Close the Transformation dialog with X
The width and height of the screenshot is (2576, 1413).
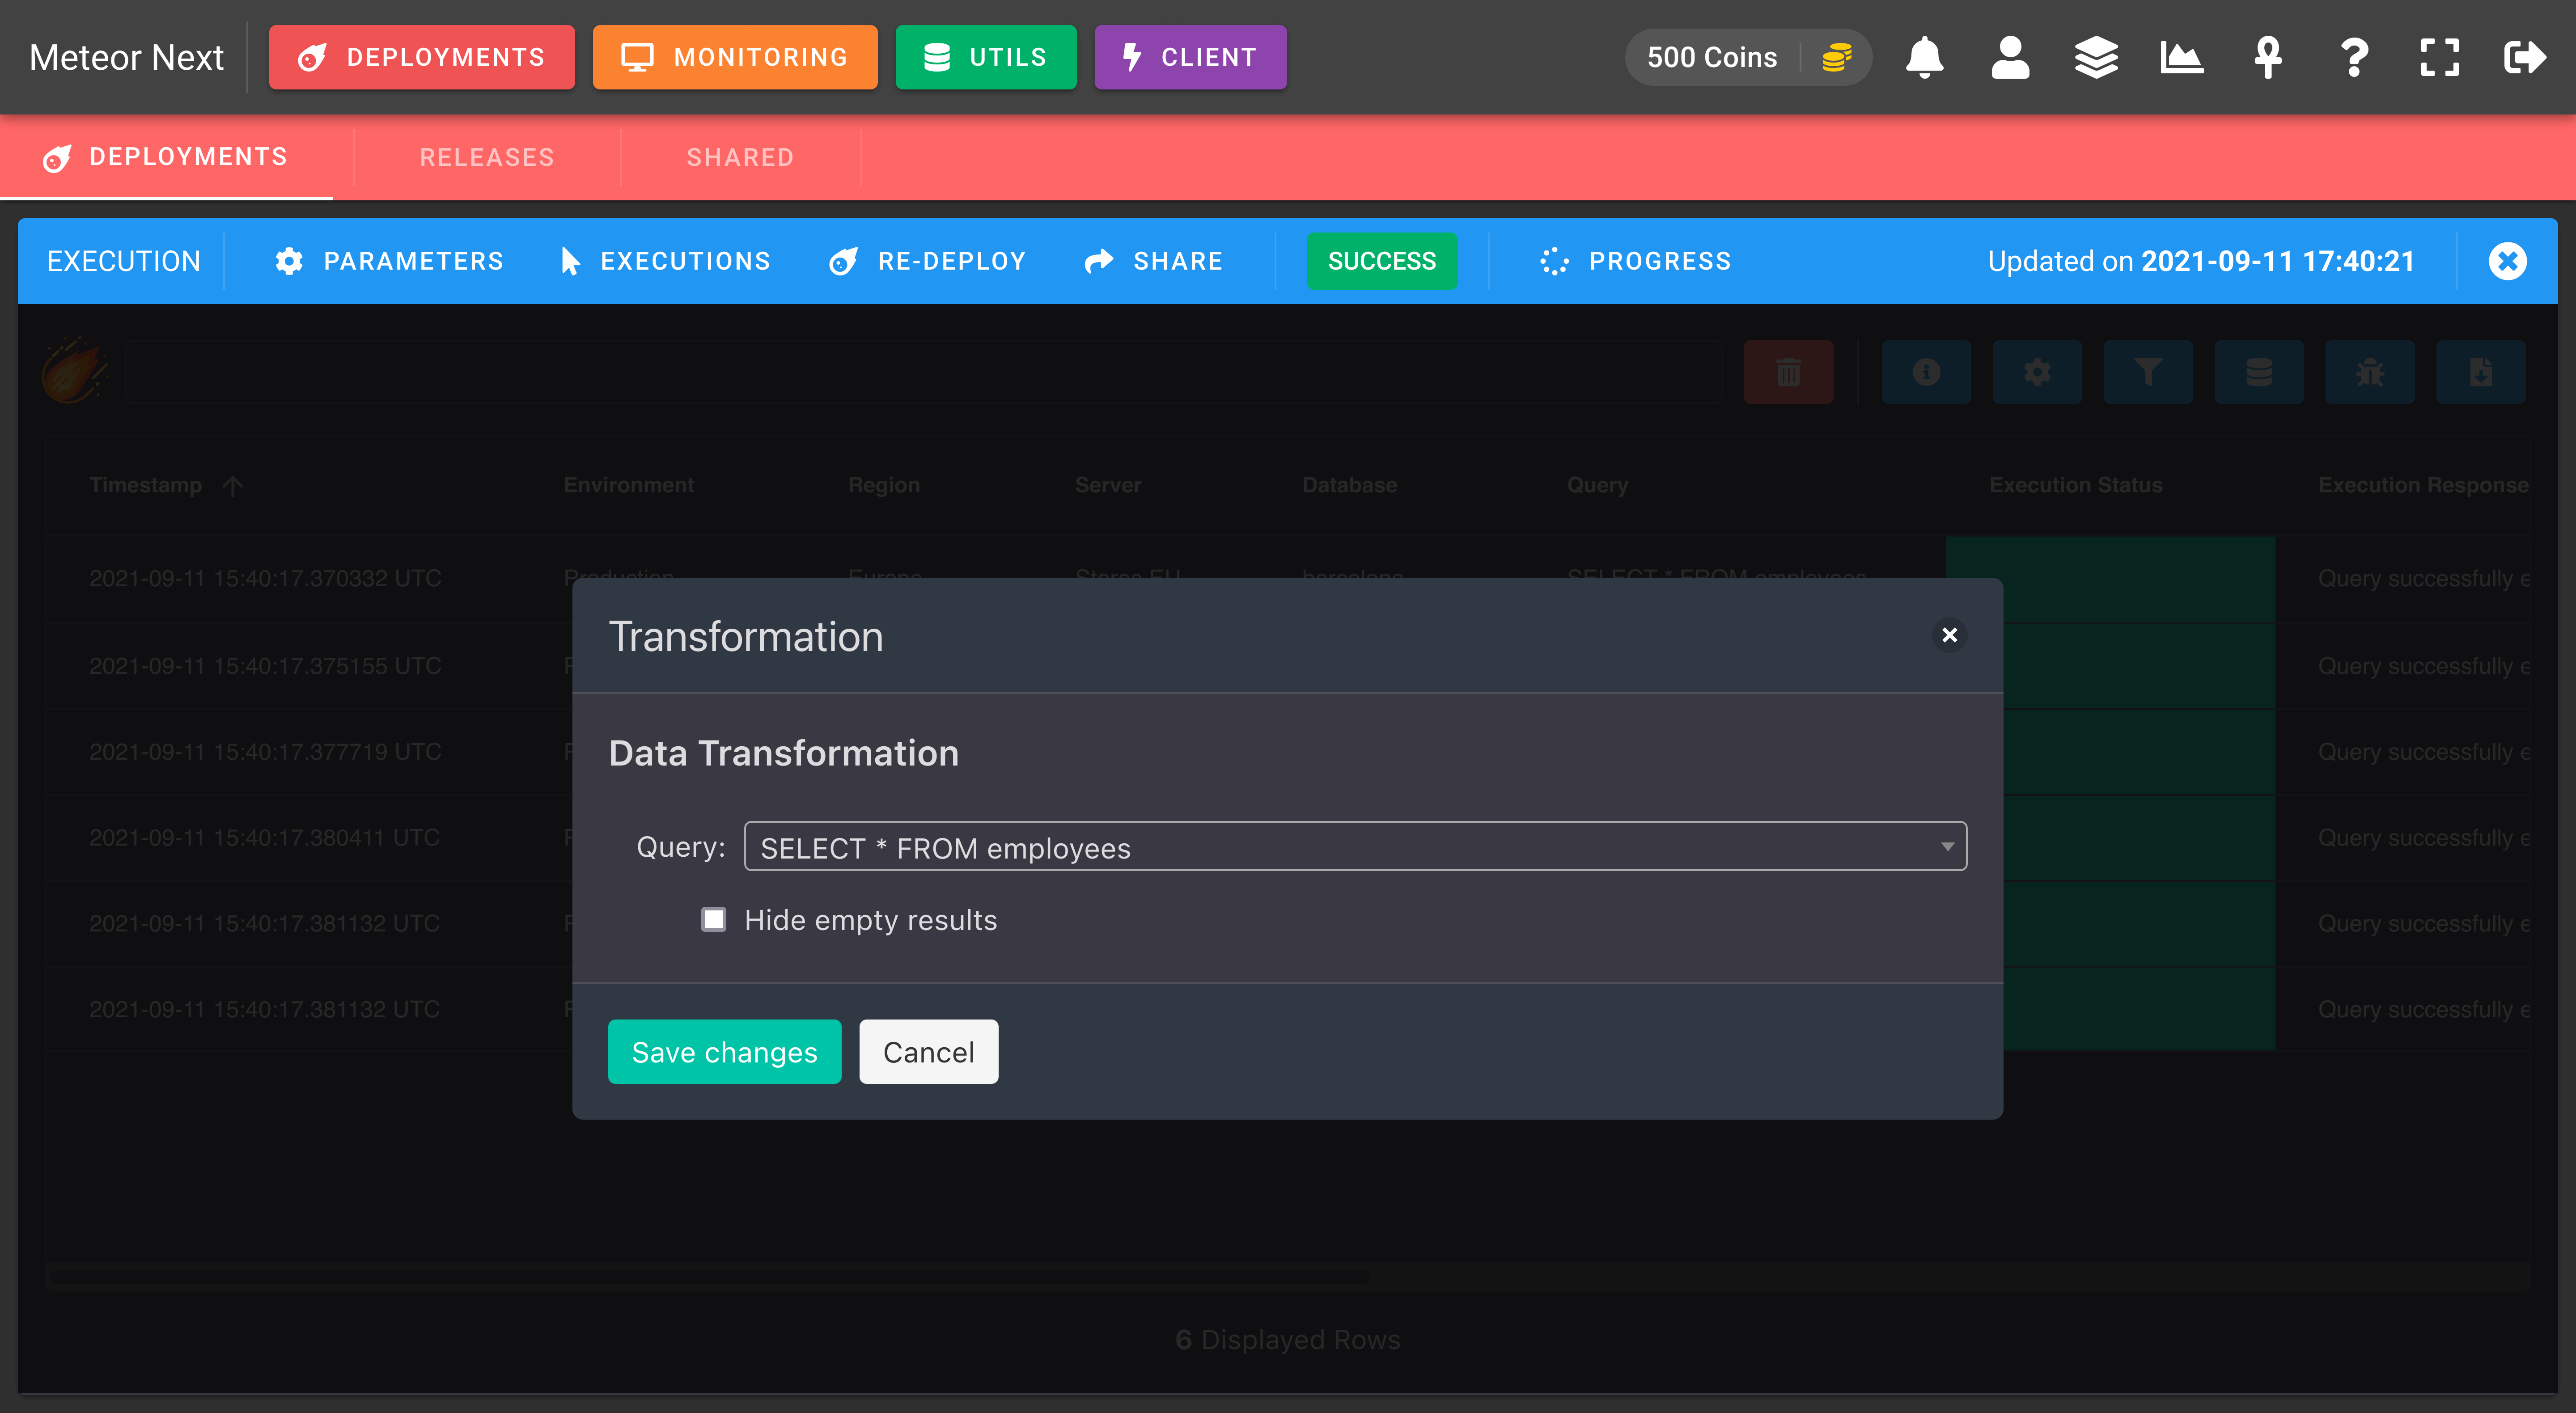tap(1949, 635)
